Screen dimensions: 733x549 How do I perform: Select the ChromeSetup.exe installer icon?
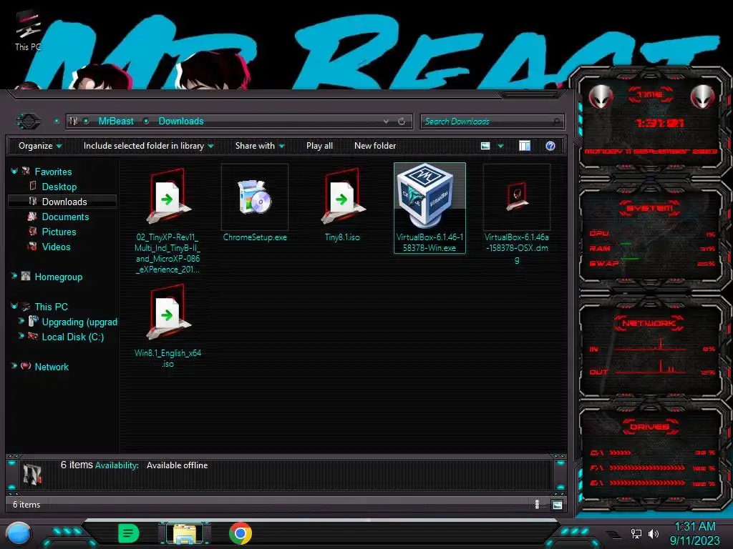255,197
